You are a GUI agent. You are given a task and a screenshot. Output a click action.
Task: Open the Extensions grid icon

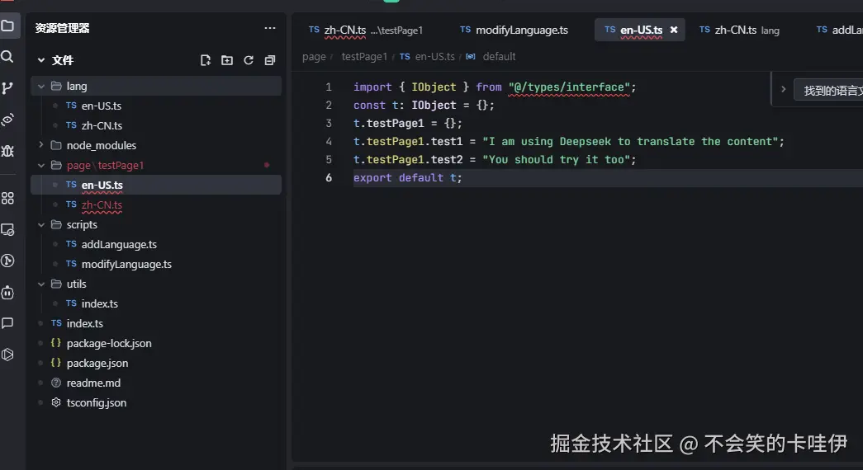point(7,199)
